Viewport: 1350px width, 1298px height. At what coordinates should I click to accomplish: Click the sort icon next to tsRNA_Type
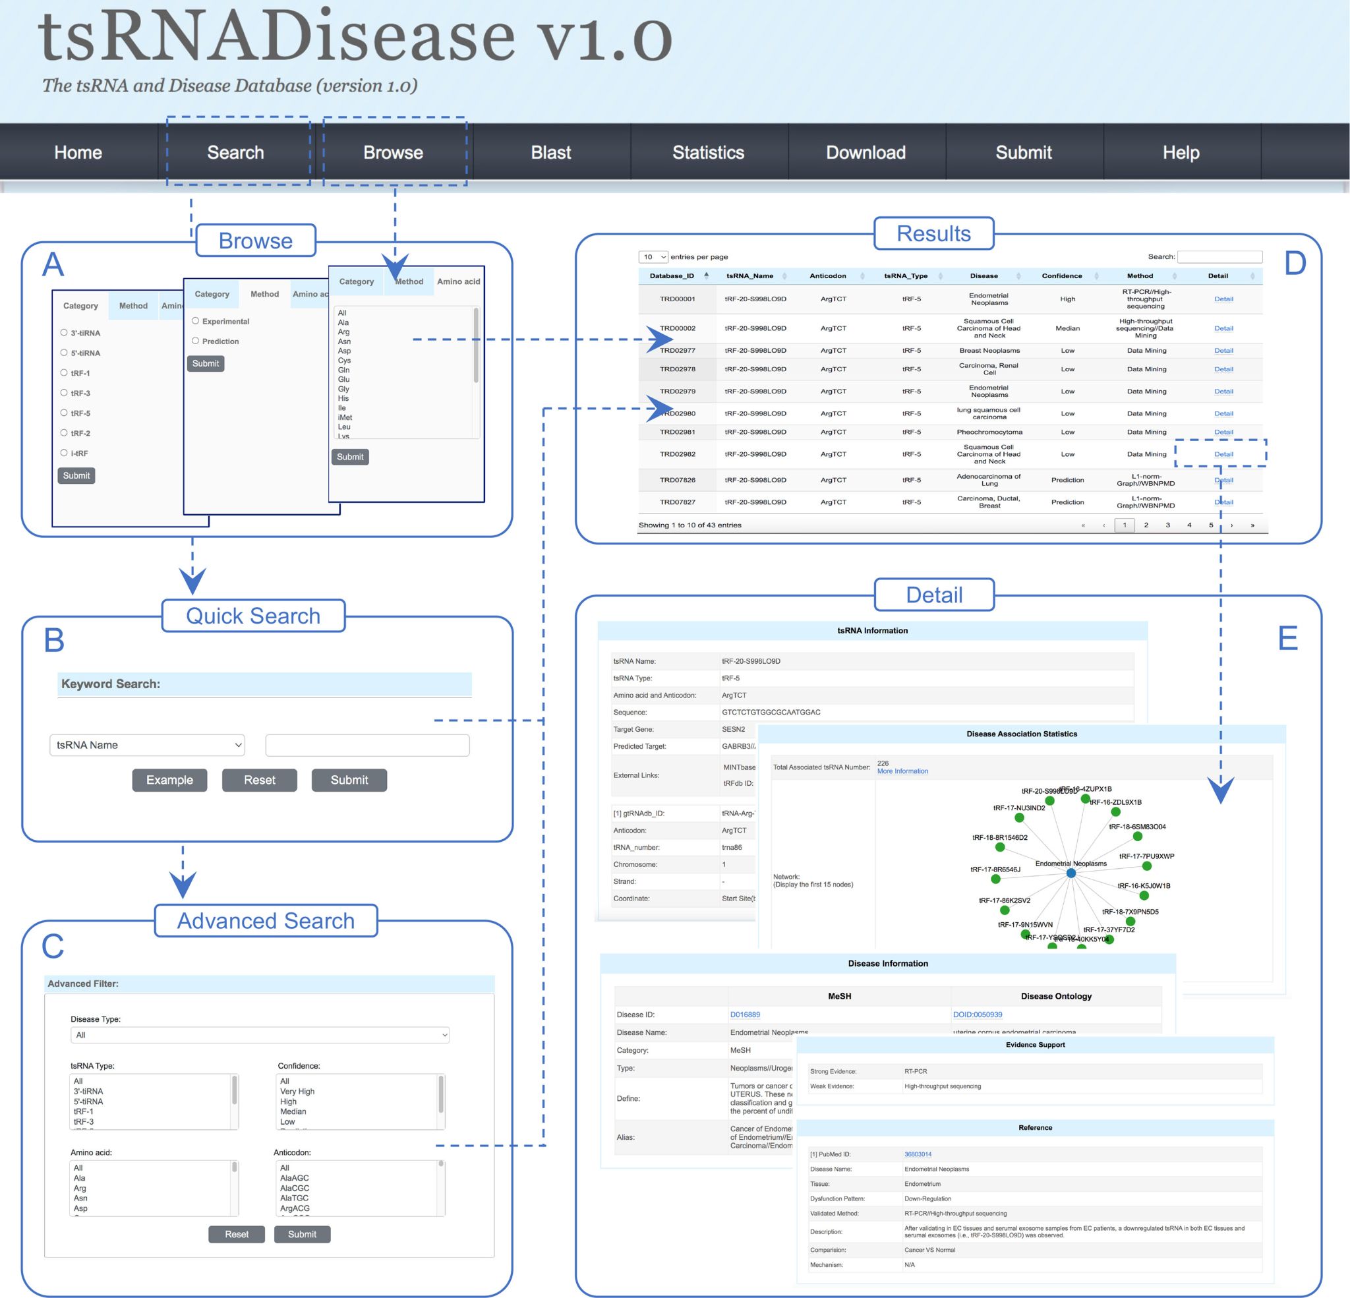940,276
